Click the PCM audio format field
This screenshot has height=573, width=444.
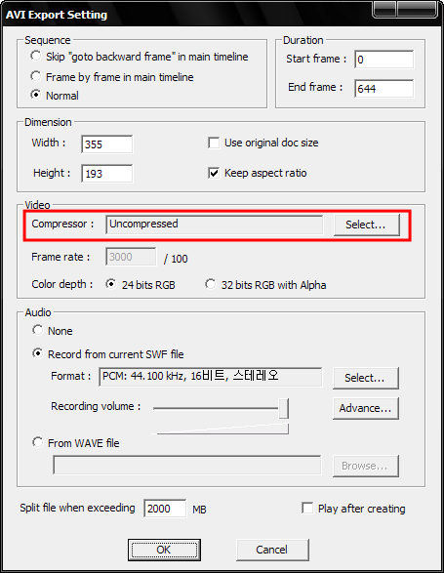pyautogui.click(x=211, y=377)
